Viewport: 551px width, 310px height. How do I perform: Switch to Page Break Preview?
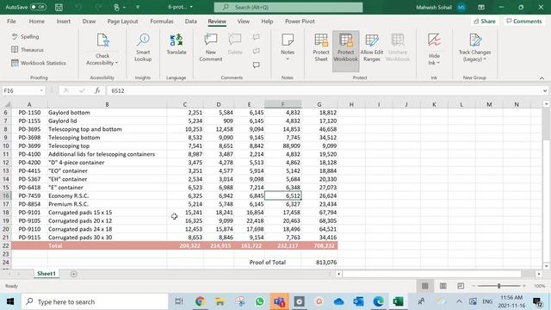tap(461, 286)
